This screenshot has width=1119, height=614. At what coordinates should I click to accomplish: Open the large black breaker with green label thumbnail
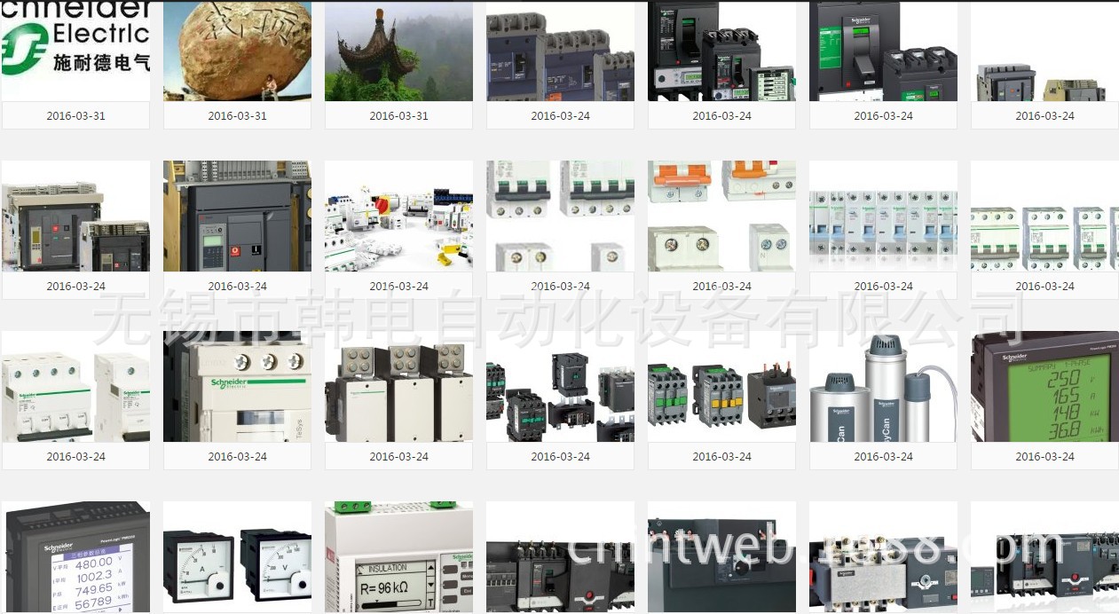[883, 51]
